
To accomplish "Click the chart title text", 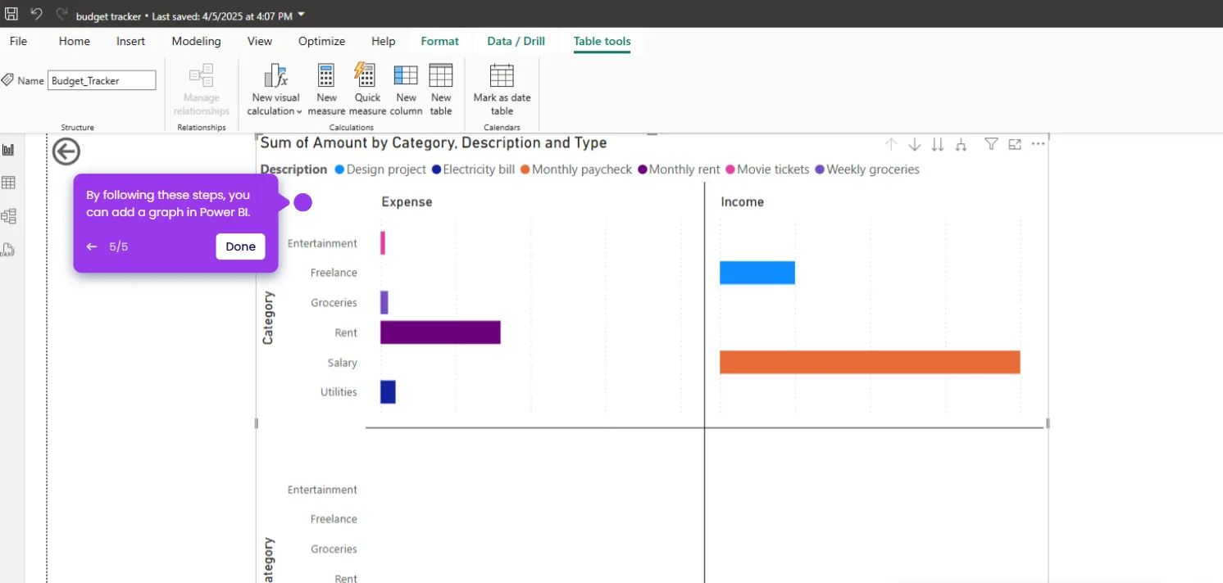I will [434, 143].
